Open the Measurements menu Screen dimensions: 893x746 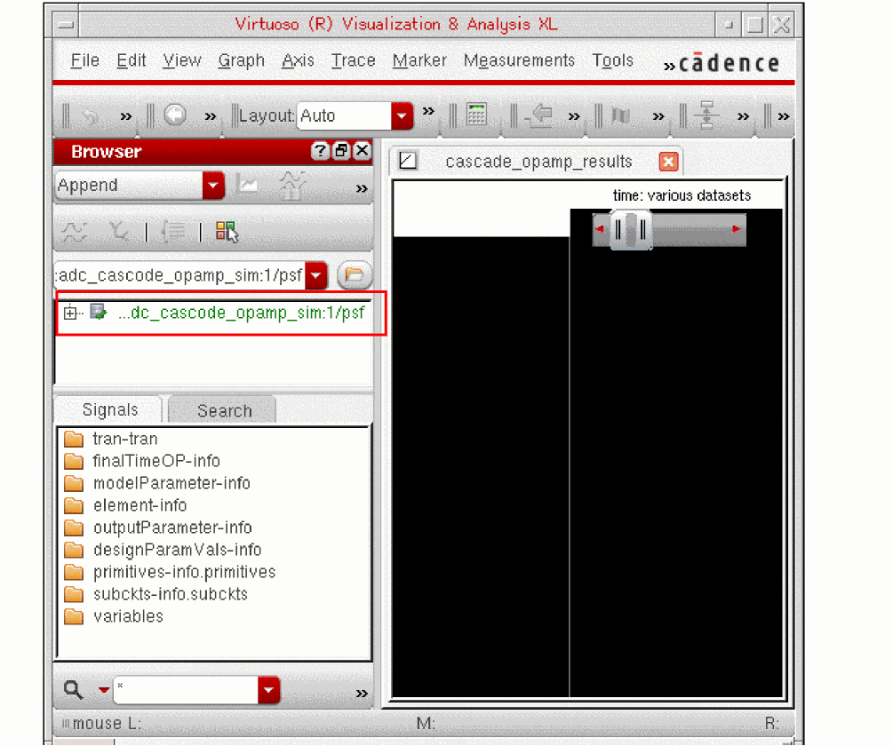(519, 60)
